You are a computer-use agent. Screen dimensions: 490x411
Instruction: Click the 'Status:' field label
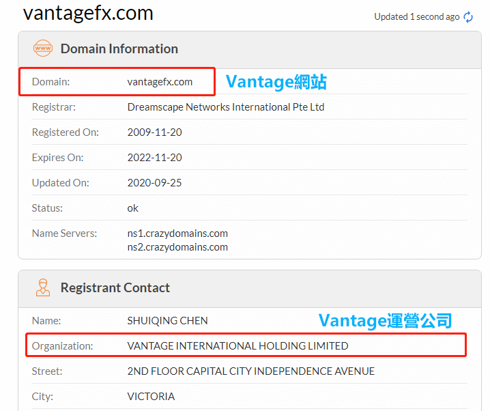47,208
